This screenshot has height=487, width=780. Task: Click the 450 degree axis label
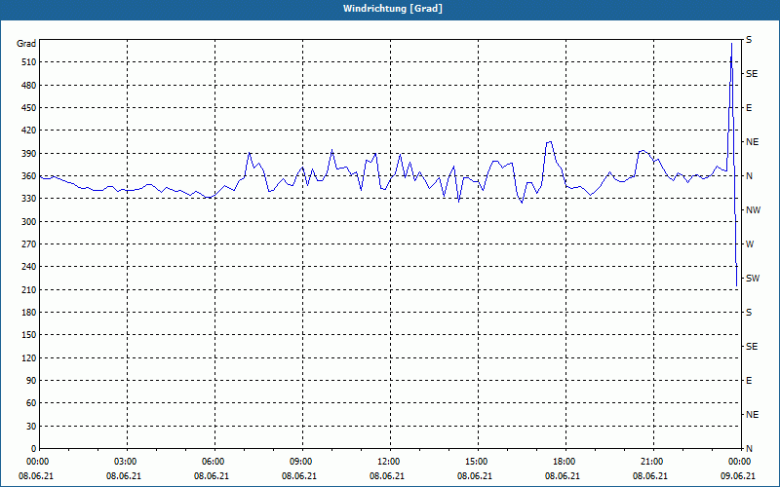coord(28,108)
